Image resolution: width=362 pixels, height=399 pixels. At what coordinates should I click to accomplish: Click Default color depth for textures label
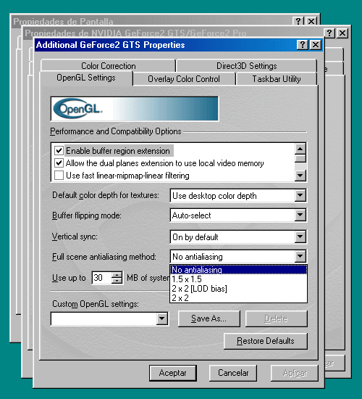(106, 195)
